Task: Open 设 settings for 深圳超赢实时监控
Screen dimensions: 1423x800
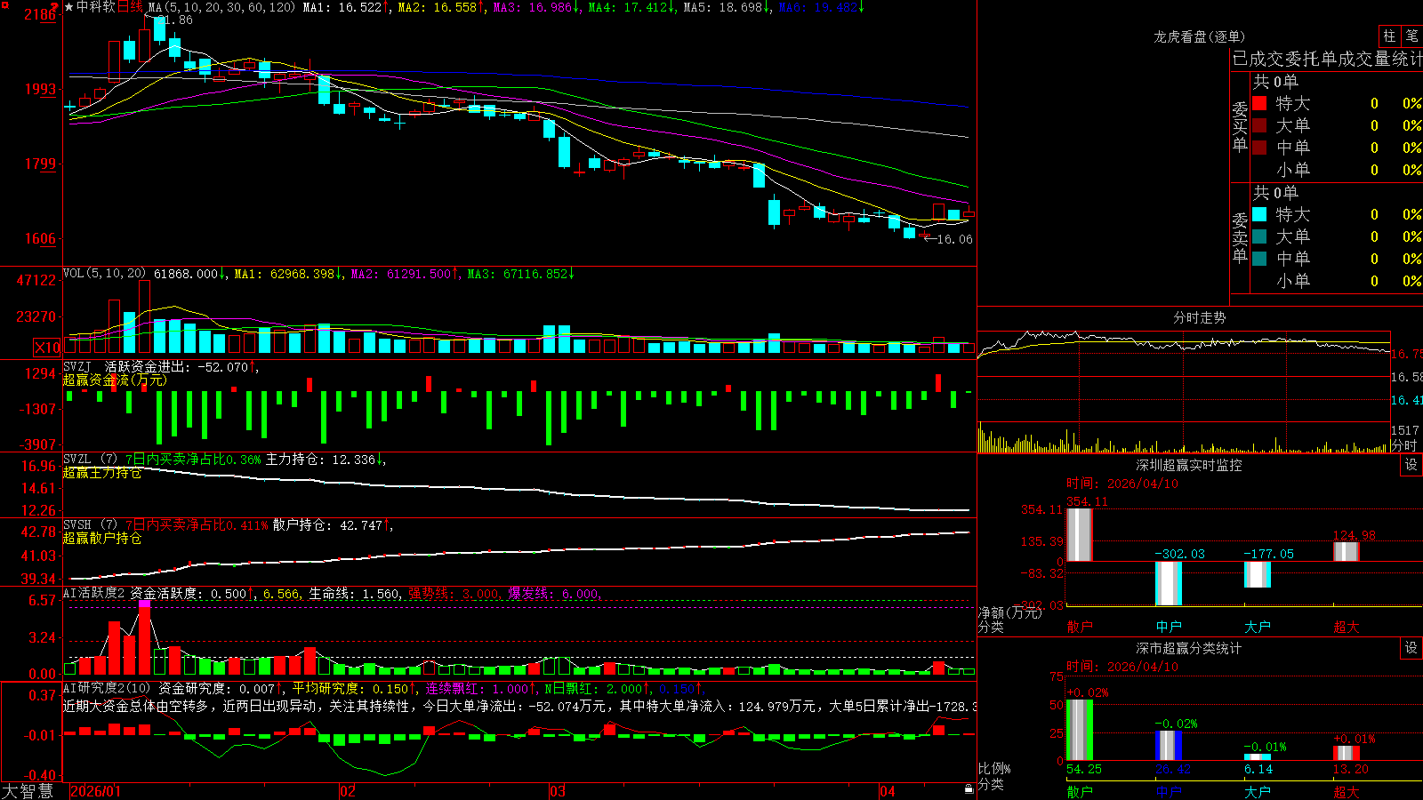Action: pos(1411,465)
